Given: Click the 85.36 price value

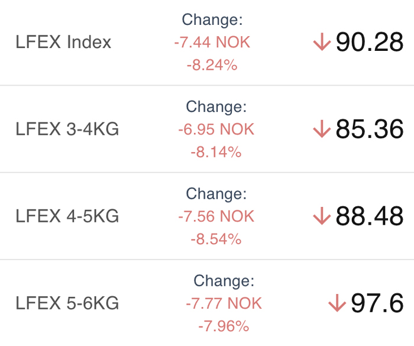Looking at the screenshot, I should [370, 129].
